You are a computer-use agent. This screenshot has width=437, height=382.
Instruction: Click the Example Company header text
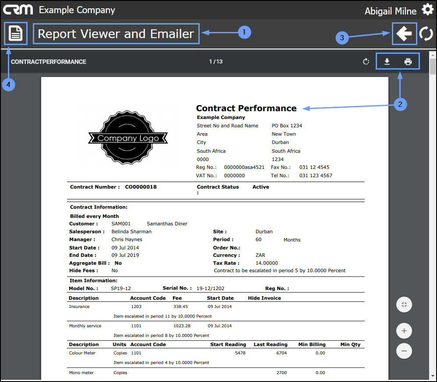pos(77,10)
